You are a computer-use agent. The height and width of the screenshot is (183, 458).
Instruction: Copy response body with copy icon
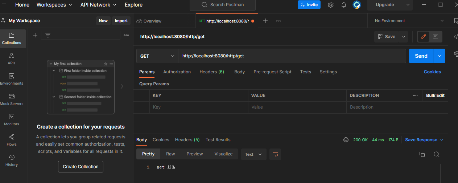pos(422,154)
